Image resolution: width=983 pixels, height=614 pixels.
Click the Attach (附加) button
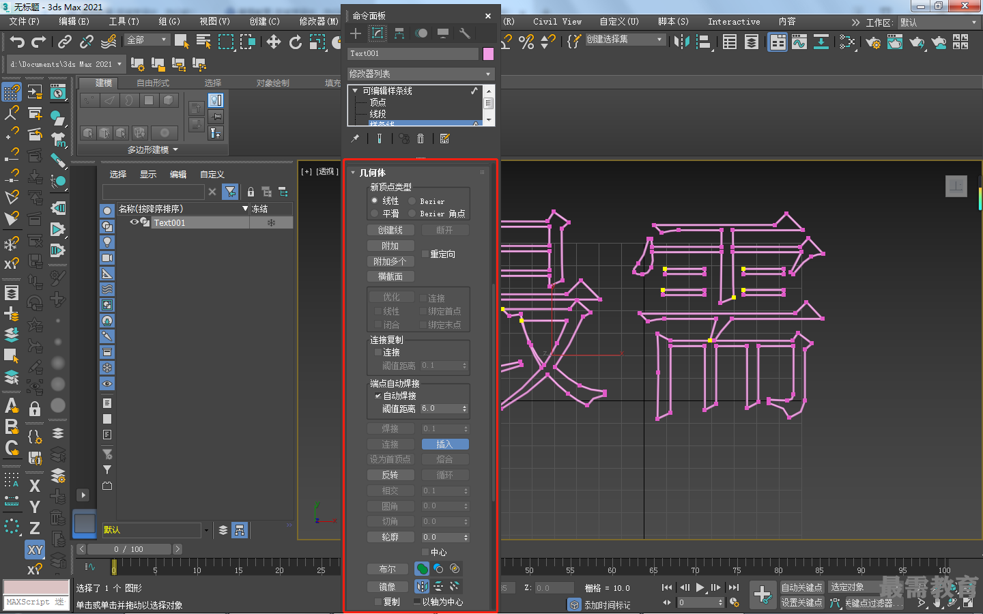pos(390,246)
